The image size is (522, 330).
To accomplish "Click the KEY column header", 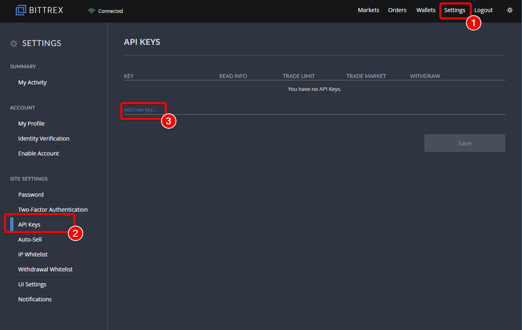I will 129,76.
